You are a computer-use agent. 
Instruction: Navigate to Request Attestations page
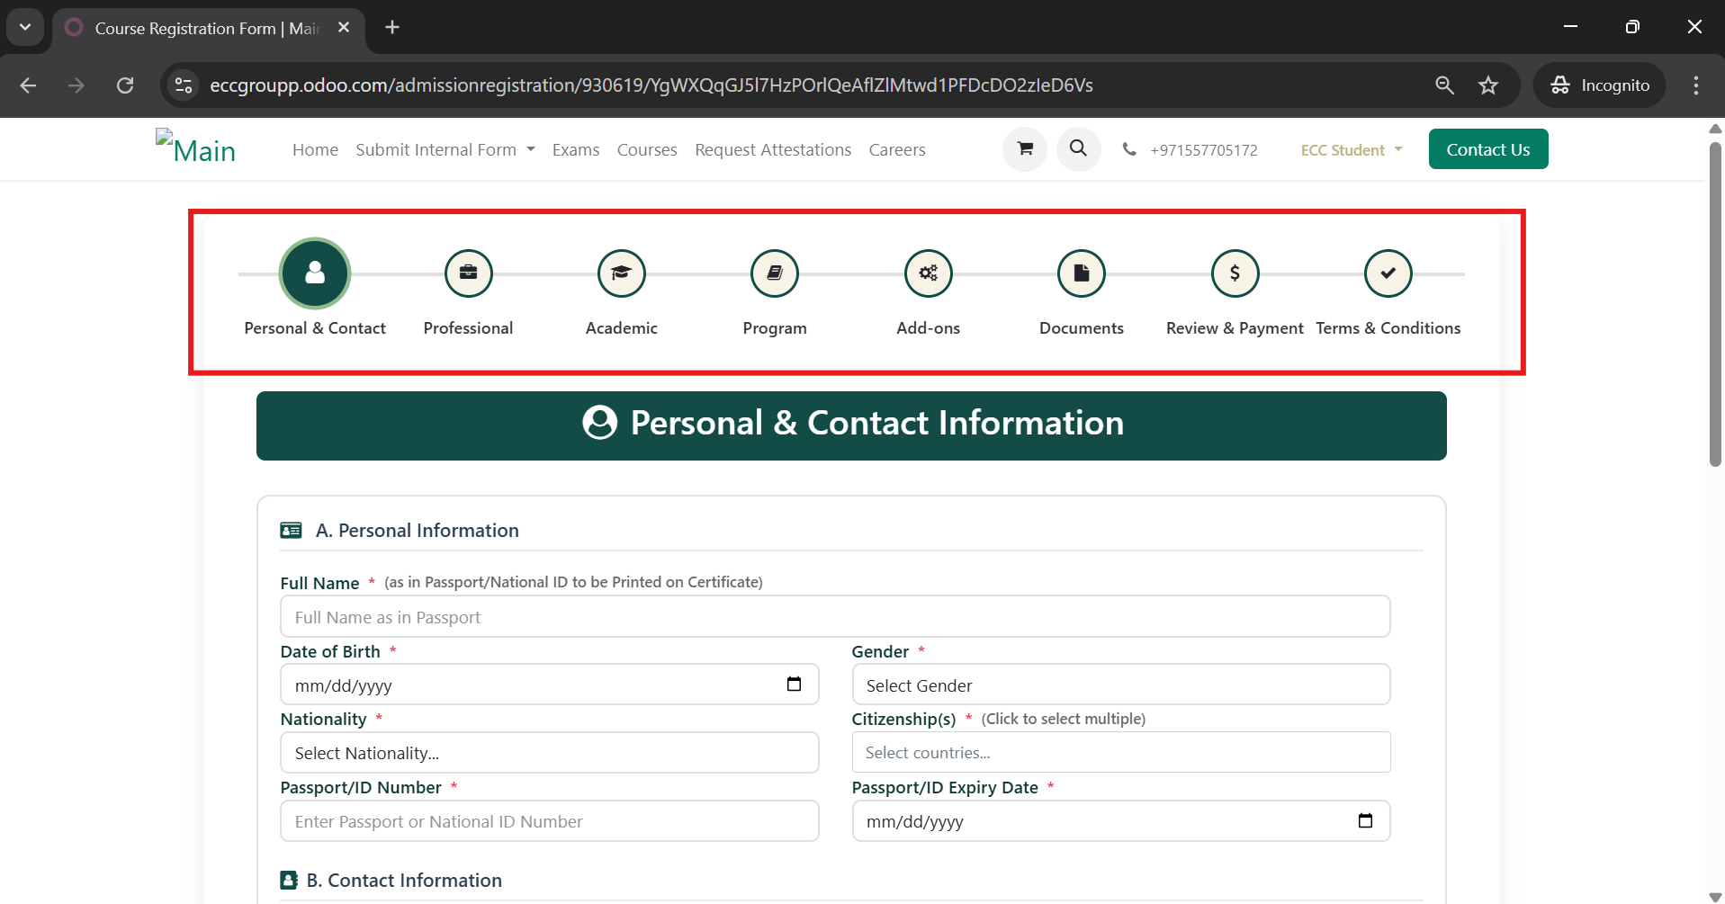(772, 150)
